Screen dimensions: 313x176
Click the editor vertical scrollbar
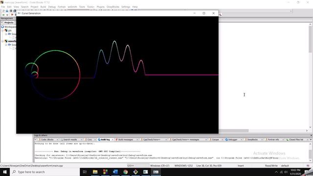[310, 76]
